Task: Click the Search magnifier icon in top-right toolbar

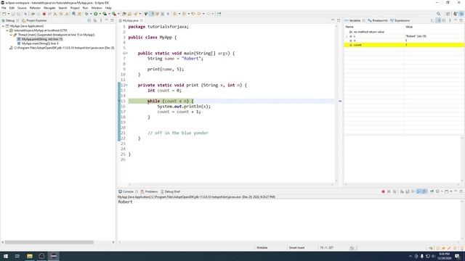Action: pyautogui.click(x=439, y=14)
